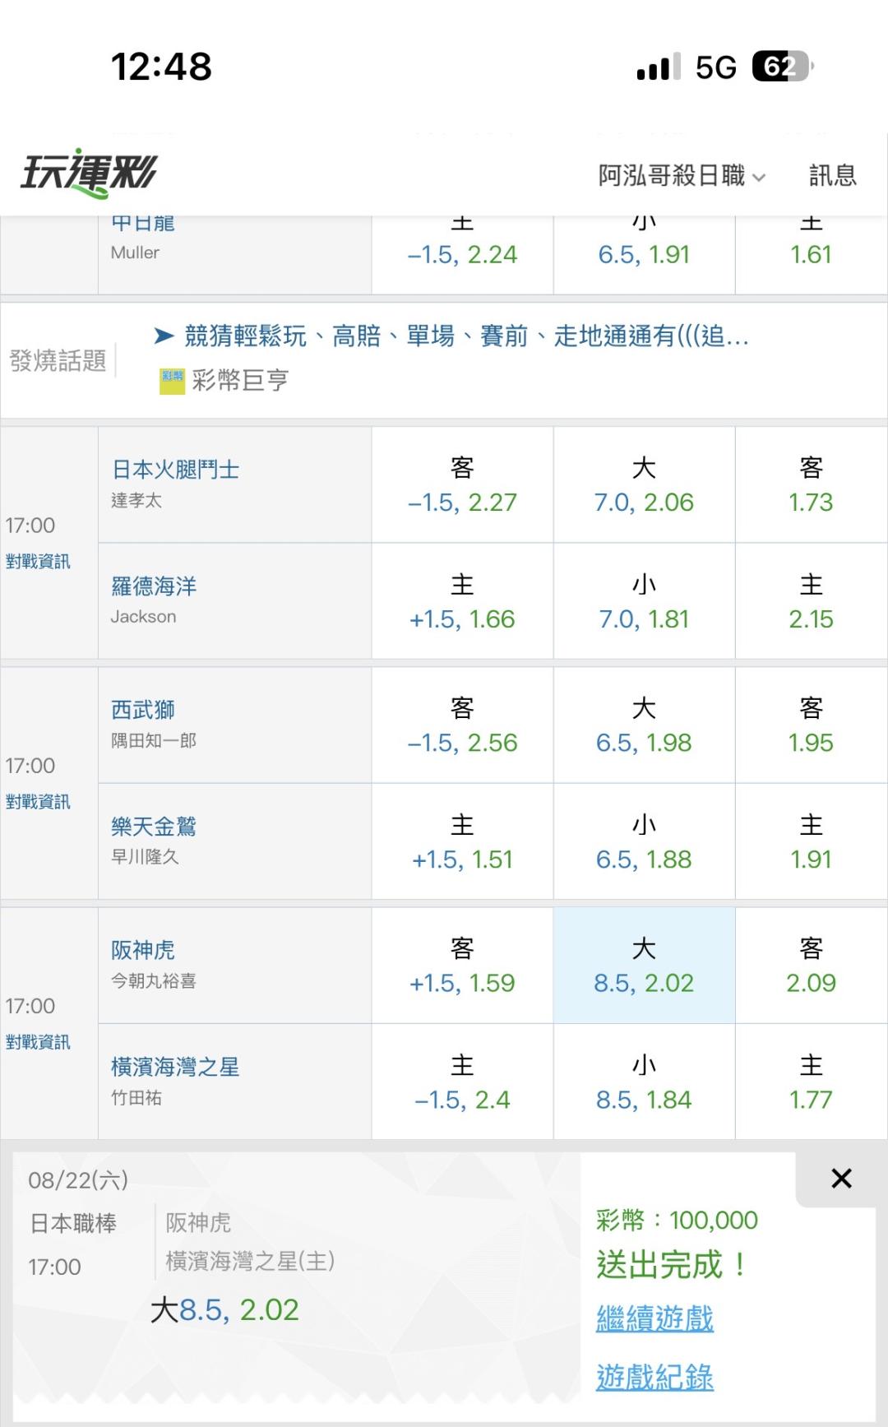888x1427 pixels.
Task: Open 對戰資訊 for the 日本火腿鬥士 game
Action: coord(38,561)
